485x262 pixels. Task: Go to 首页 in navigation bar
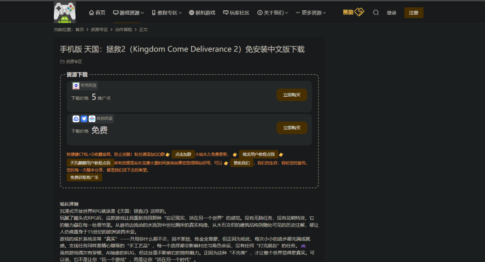(97, 13)
